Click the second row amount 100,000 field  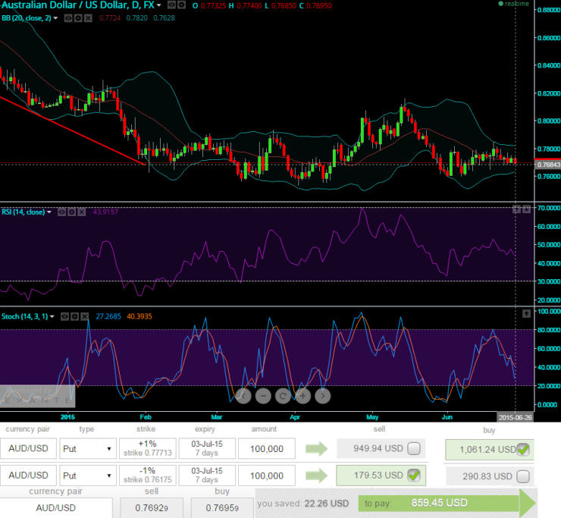(x=266, y=476)
